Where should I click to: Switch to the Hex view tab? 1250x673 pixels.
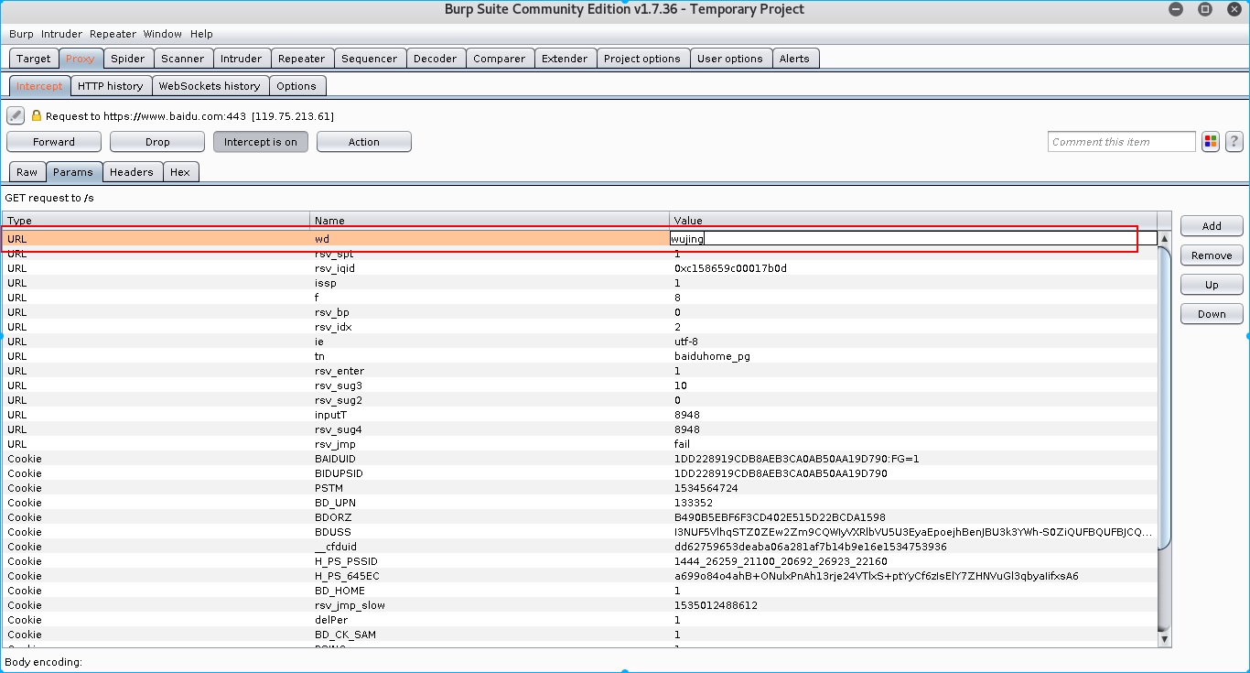click(x=180, y=172)
